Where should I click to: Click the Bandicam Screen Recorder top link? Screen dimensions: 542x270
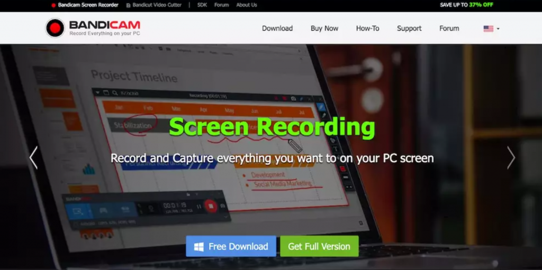88,5
